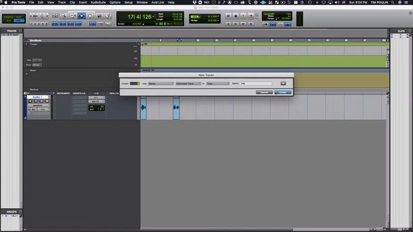The height and width of the screenshot is (232, 413).
Task: Toggle Count Off button
Action: (281, 24)
